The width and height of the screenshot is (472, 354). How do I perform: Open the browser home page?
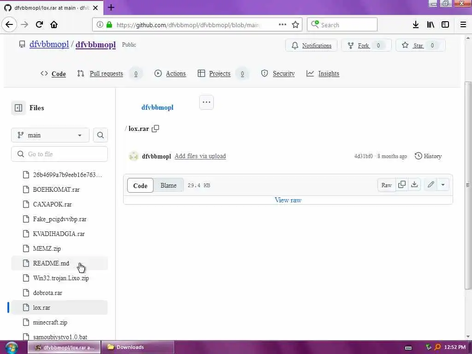coord(54,25)
